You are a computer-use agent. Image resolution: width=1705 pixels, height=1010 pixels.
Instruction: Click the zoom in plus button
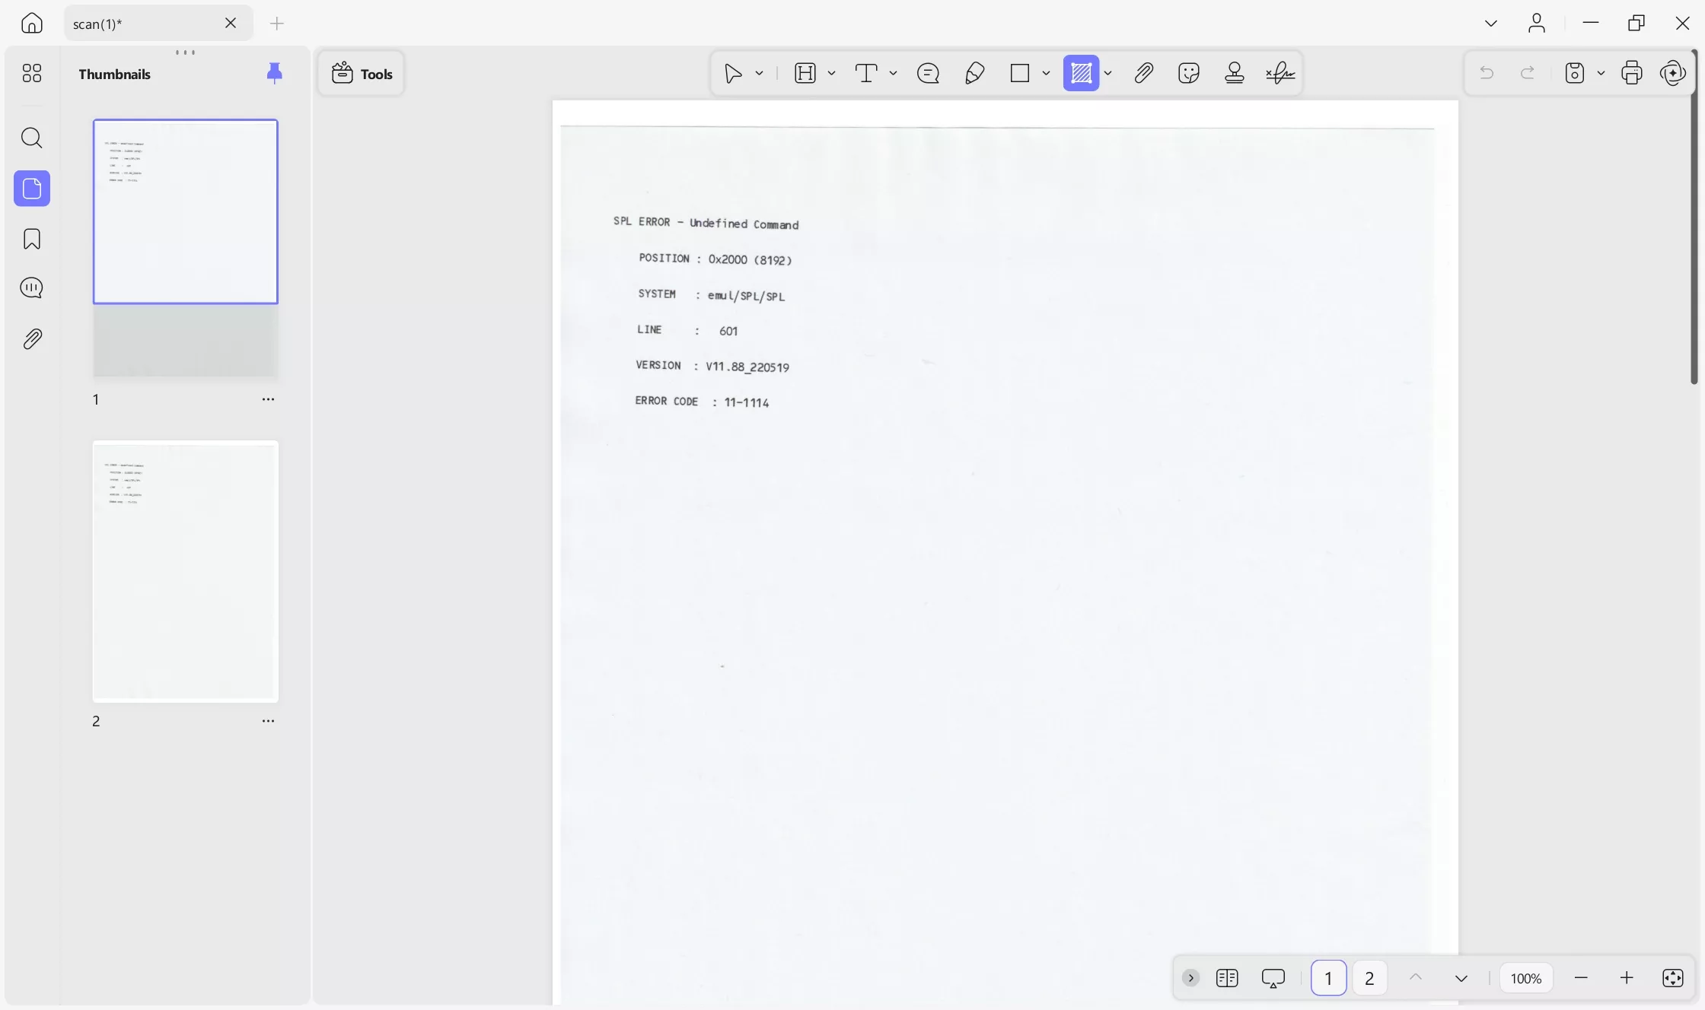[1627, 978]
